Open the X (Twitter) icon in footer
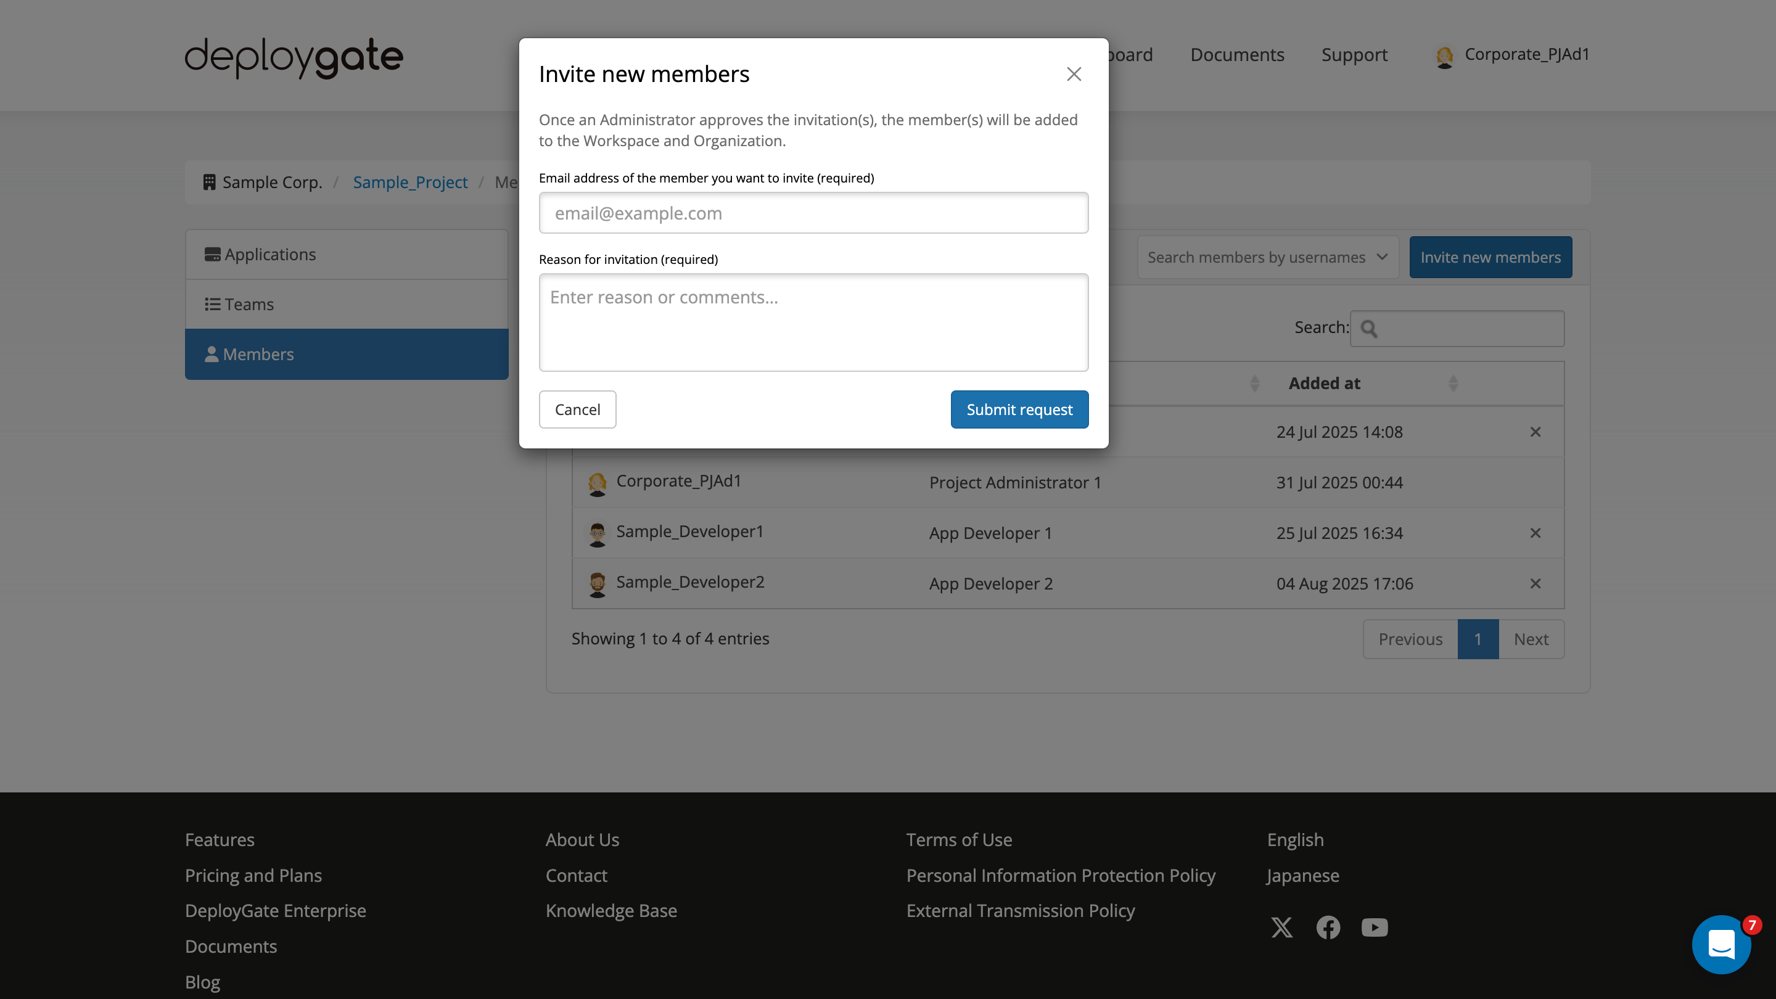 1283,927
